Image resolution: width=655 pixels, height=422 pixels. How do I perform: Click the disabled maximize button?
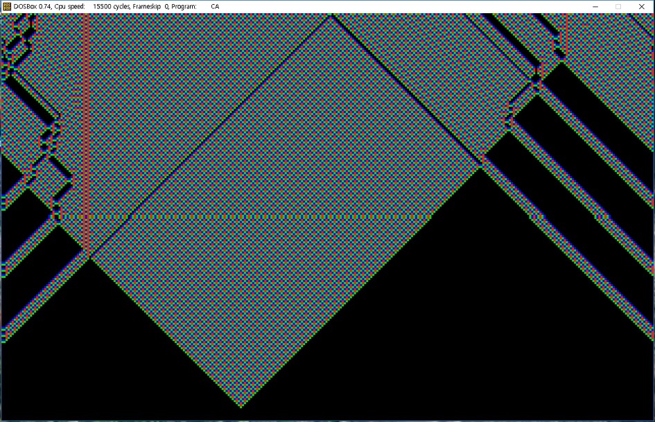tap(619, 7)
